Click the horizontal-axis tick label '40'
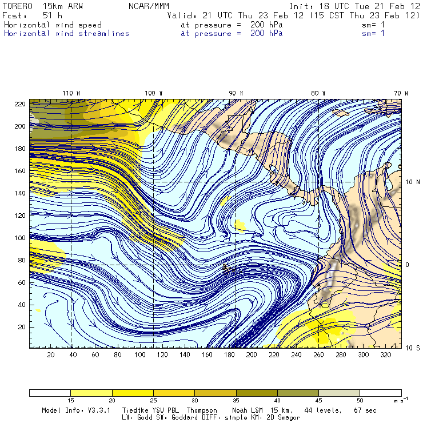Viewport: 423px width, 423px height. [73, 355]
